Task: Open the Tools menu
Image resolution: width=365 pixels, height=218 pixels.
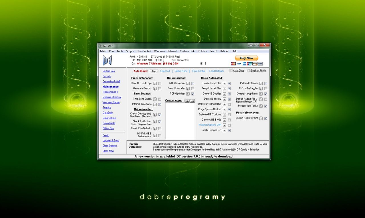Action: pos(120,51)
